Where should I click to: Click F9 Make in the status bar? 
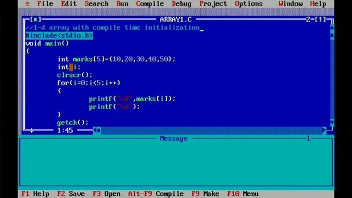205,194
